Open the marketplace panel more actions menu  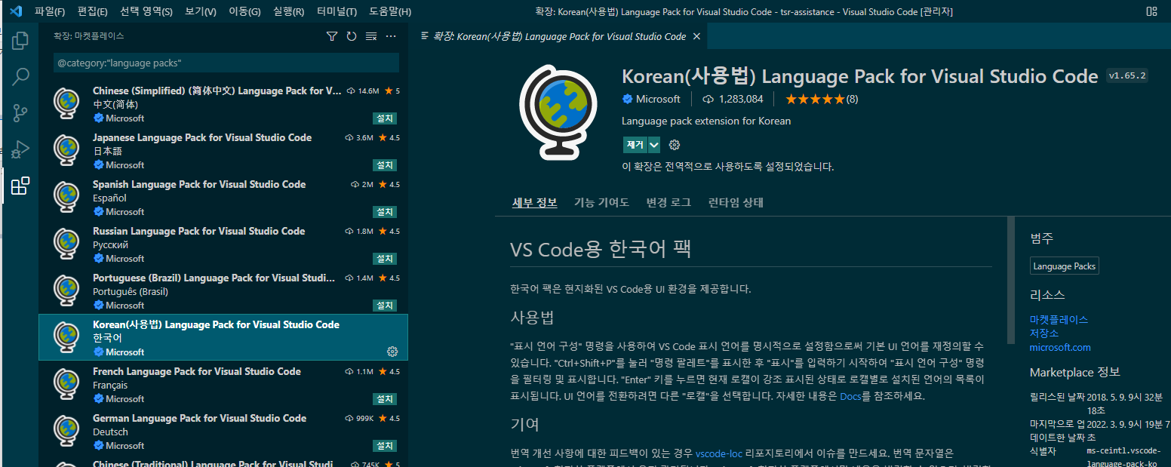[391, 36]
